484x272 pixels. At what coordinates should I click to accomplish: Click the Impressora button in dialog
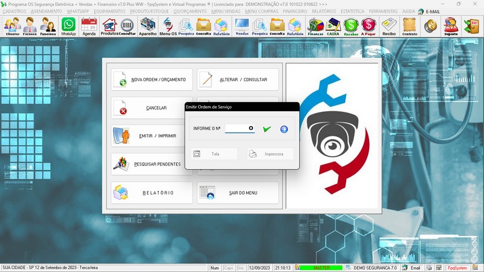pos(270,154)
